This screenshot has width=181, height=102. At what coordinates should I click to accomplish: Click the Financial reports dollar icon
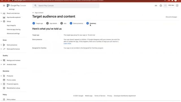pyautogui.click(x=4, y=84)
